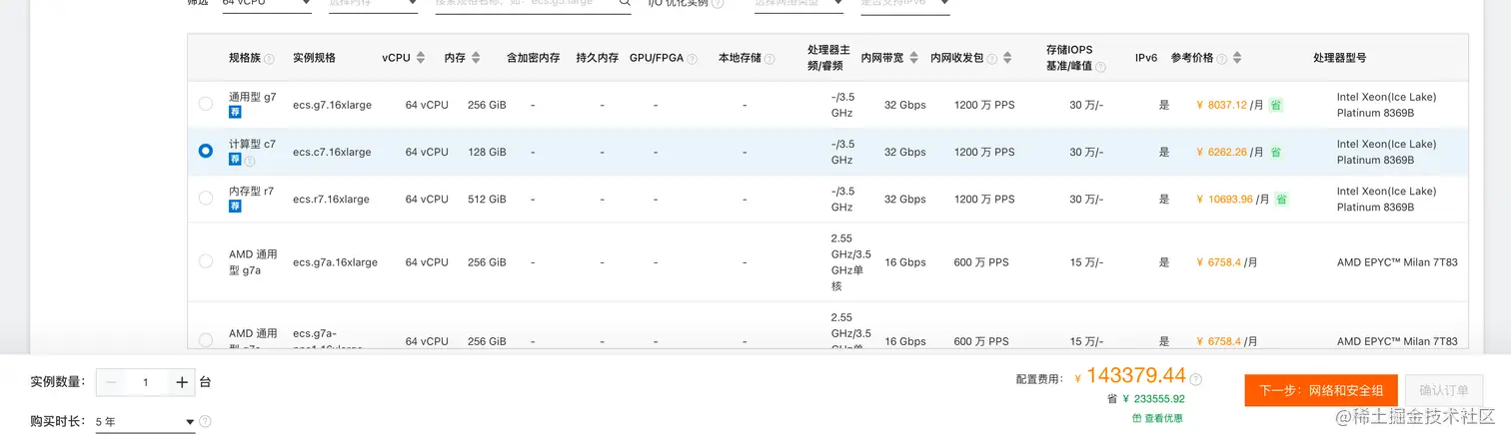Sort instances by vCPU column arrows
The image size is (1511, 442).
coord(421,58)
